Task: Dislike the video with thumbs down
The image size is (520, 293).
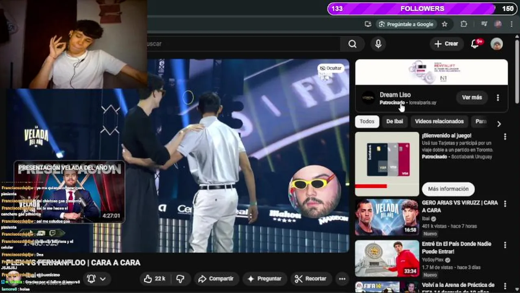Action: (x=180, y=279)
